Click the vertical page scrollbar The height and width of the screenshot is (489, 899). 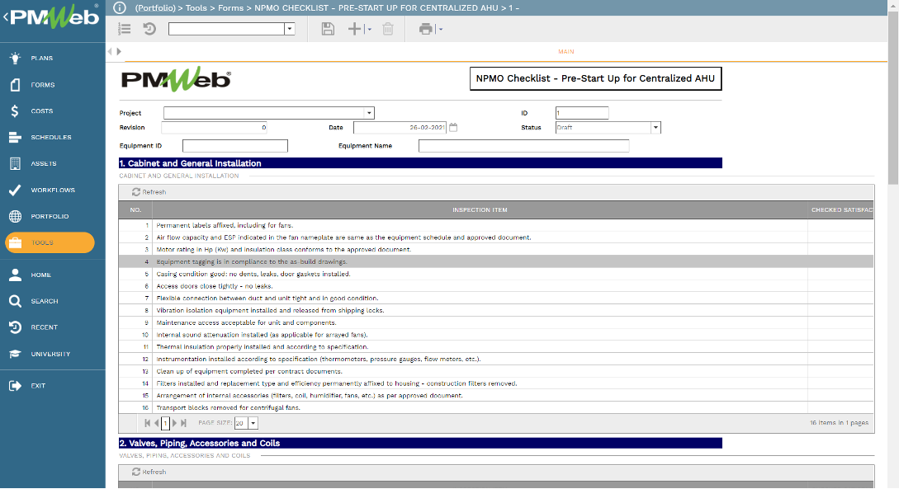pos(893,97)
